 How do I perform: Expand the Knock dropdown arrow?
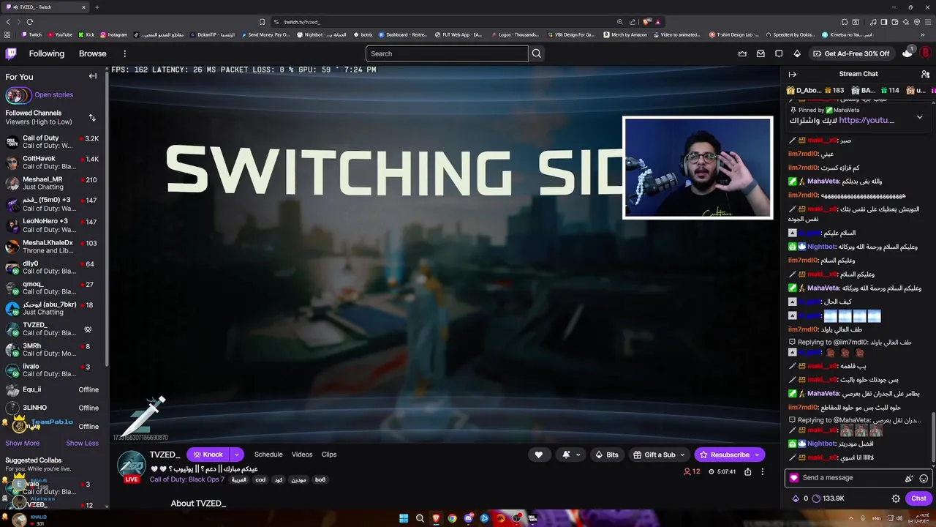click(x=236, y=455)
